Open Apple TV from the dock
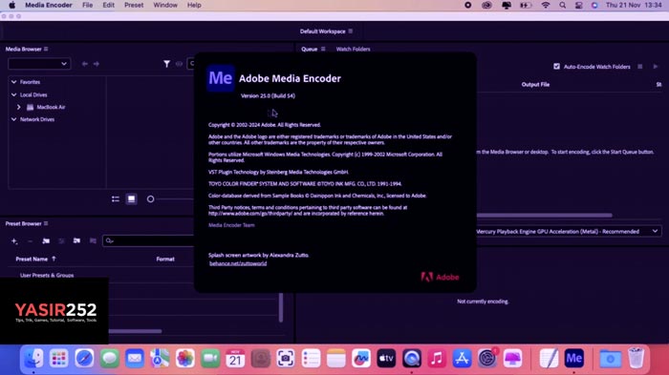This screenshot has width=669, height=375. pos(386,359)
